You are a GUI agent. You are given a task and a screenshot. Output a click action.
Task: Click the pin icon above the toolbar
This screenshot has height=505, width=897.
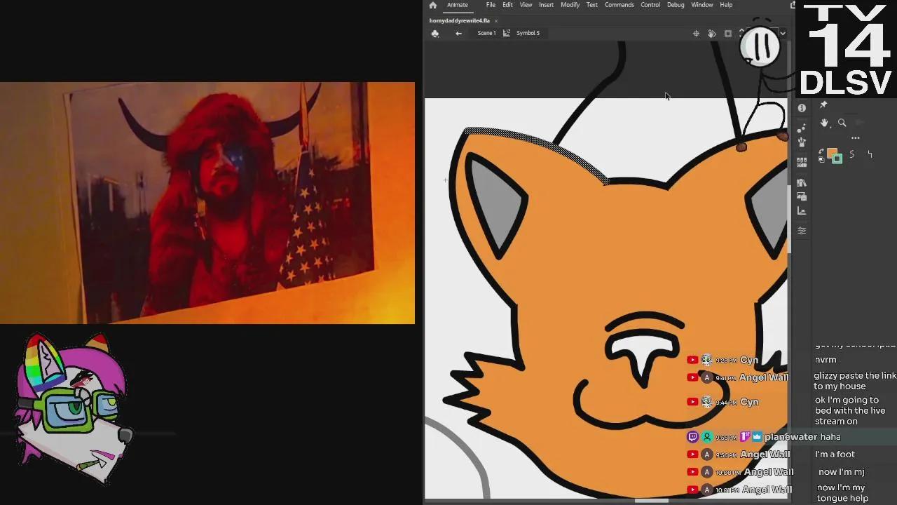[x=823, y=103]
